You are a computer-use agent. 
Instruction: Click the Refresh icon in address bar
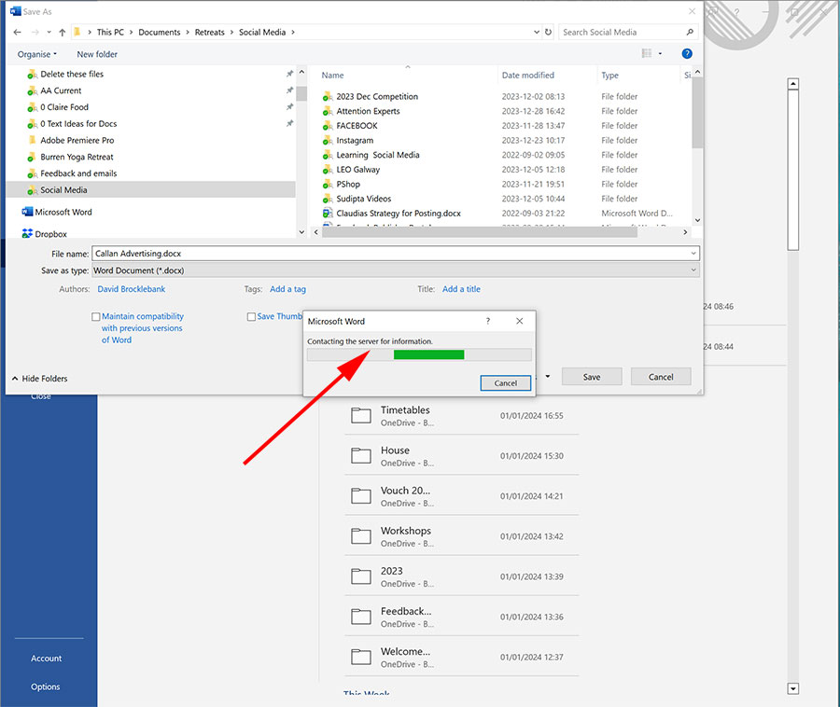[547, 32]
